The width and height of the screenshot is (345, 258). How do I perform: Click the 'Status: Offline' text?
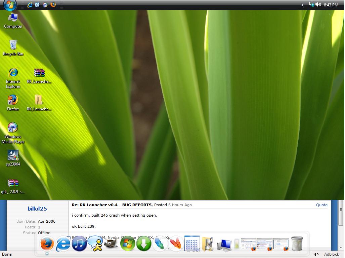(37, 233)
